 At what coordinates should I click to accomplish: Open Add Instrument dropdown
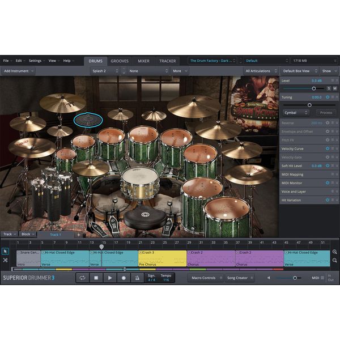coord(19,71)
